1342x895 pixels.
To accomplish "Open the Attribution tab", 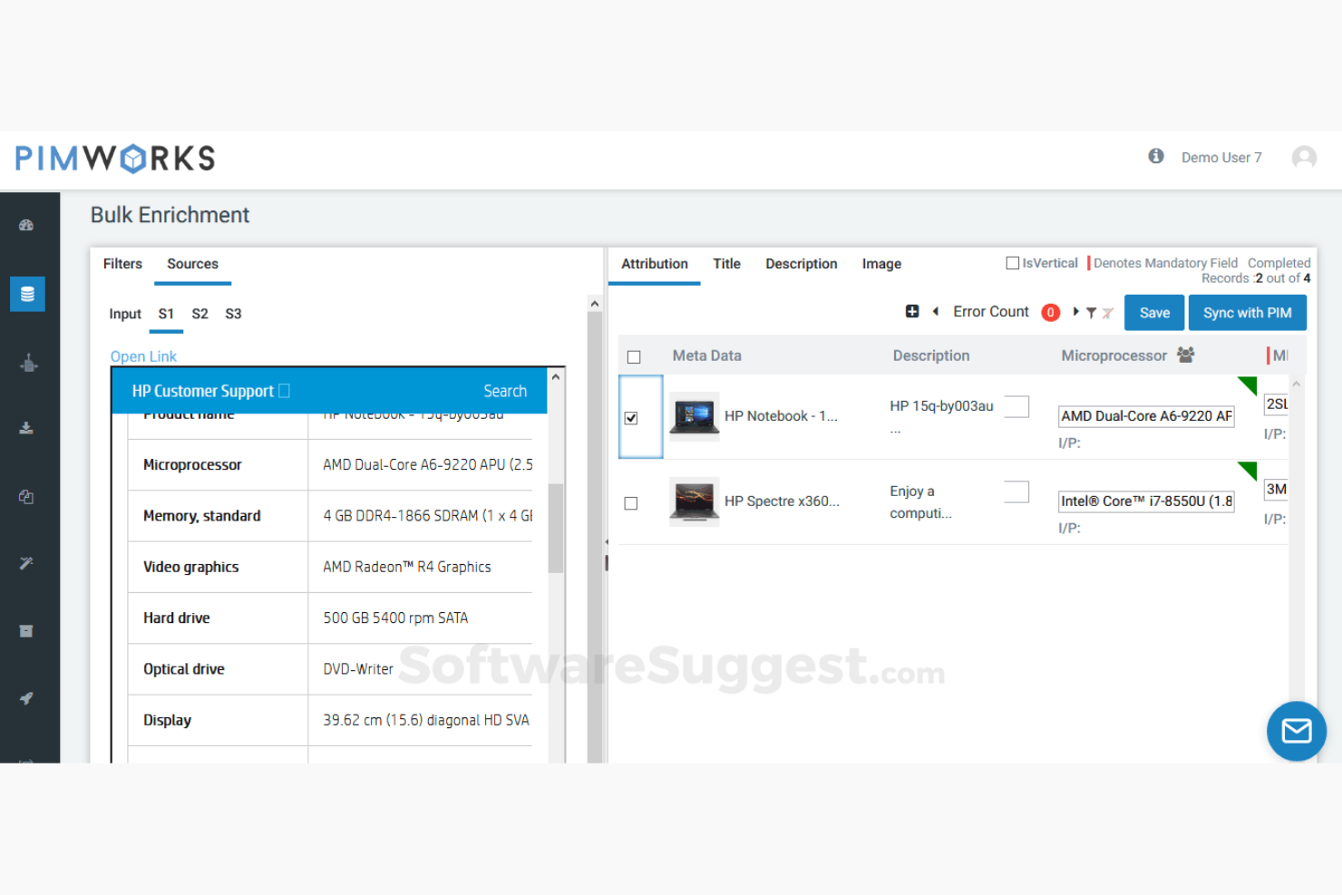I will tap(655, 264).
